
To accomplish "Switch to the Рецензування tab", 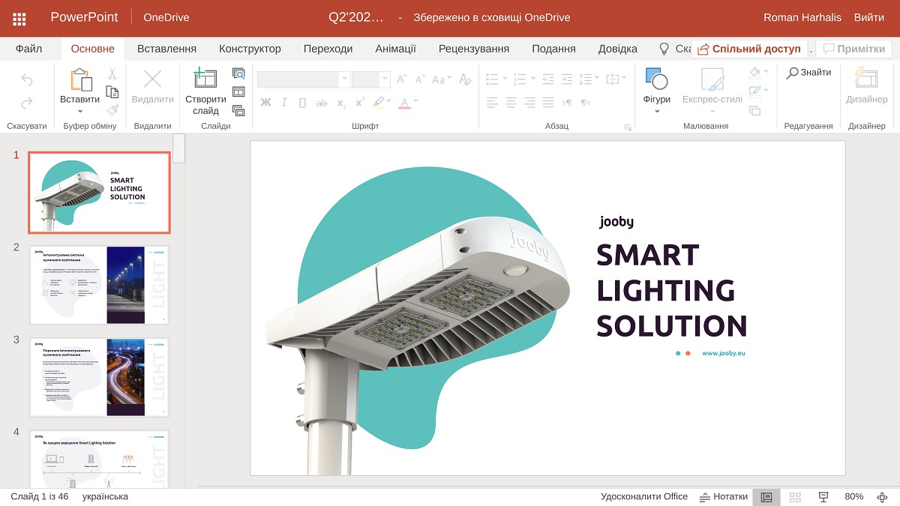I will tap(474, 49).
